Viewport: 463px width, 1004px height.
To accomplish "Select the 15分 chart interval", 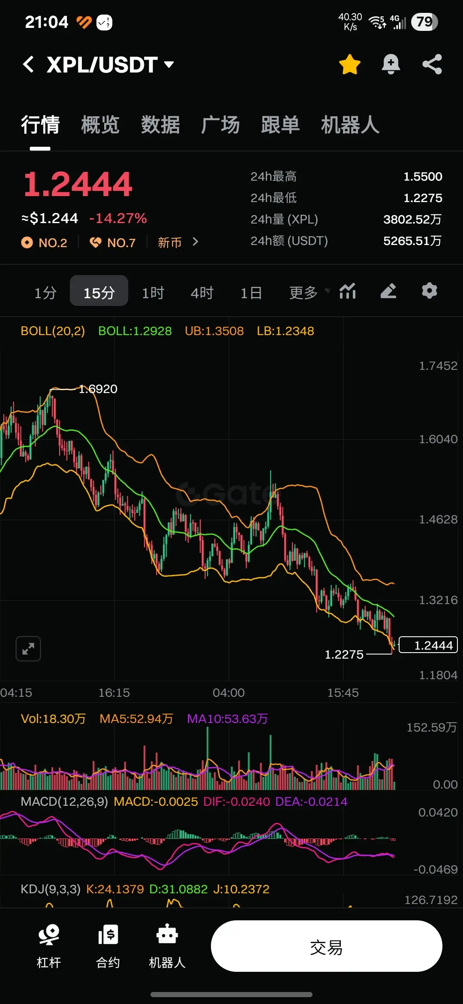I will pos(99,291).
